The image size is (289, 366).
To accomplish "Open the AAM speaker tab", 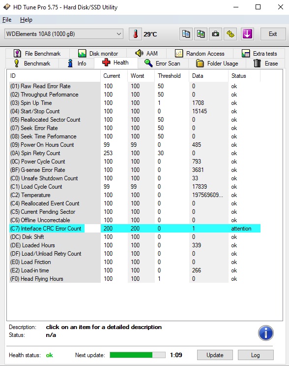I will [146, 54].
